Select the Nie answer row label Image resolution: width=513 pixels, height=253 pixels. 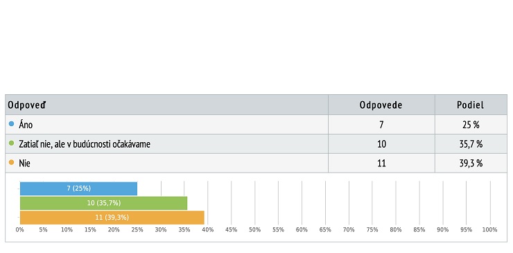(24, 163)
